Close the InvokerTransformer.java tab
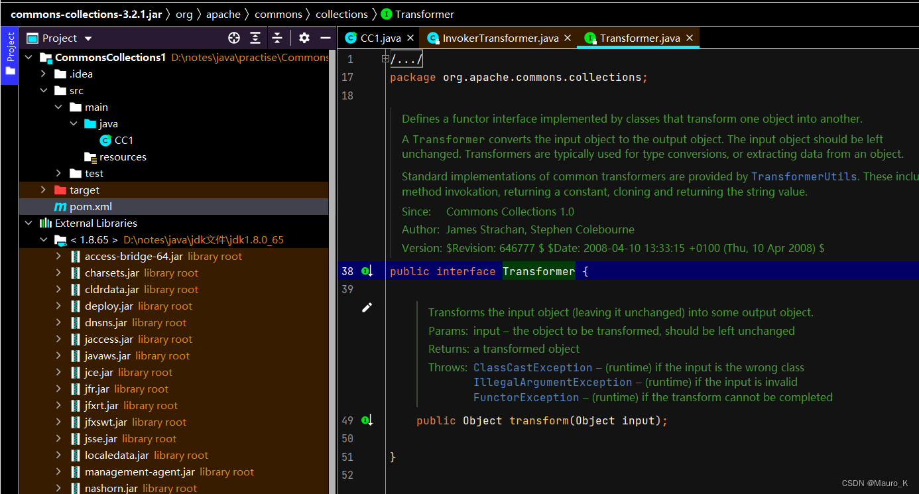 [x=568, y=38]
